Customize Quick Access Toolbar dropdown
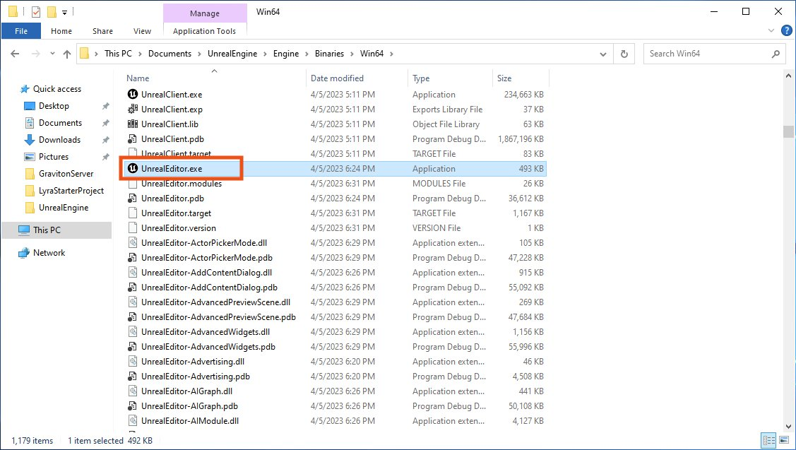Viewport: 796px width, 450px height. (64, 12)
